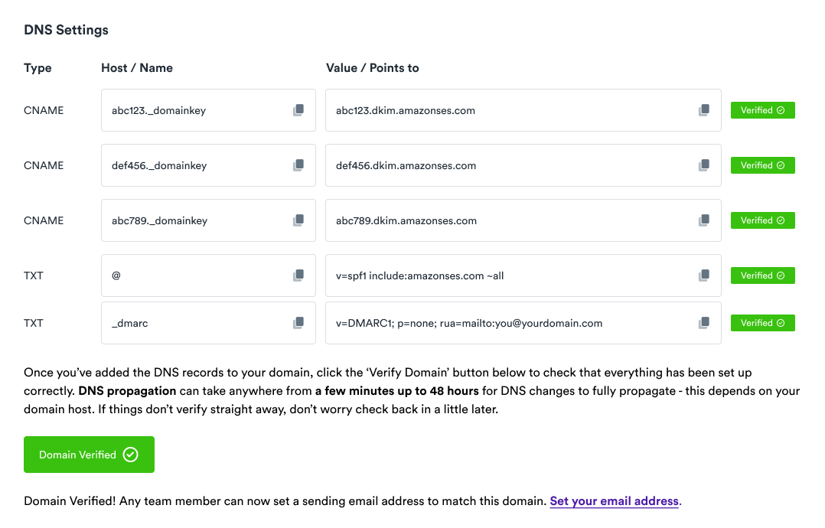Copy the def456._domainkey host name

tap(298, 165)
